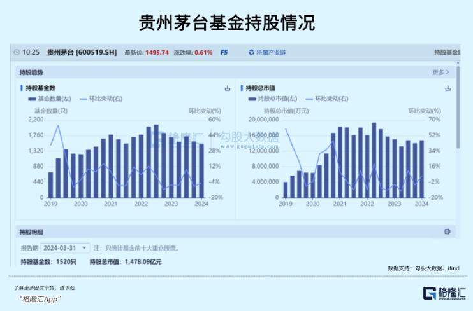The width and height of the screenshot is (473, 311).
Task: Toggle 基金数量(左) legend series
Action: point(50,99)
